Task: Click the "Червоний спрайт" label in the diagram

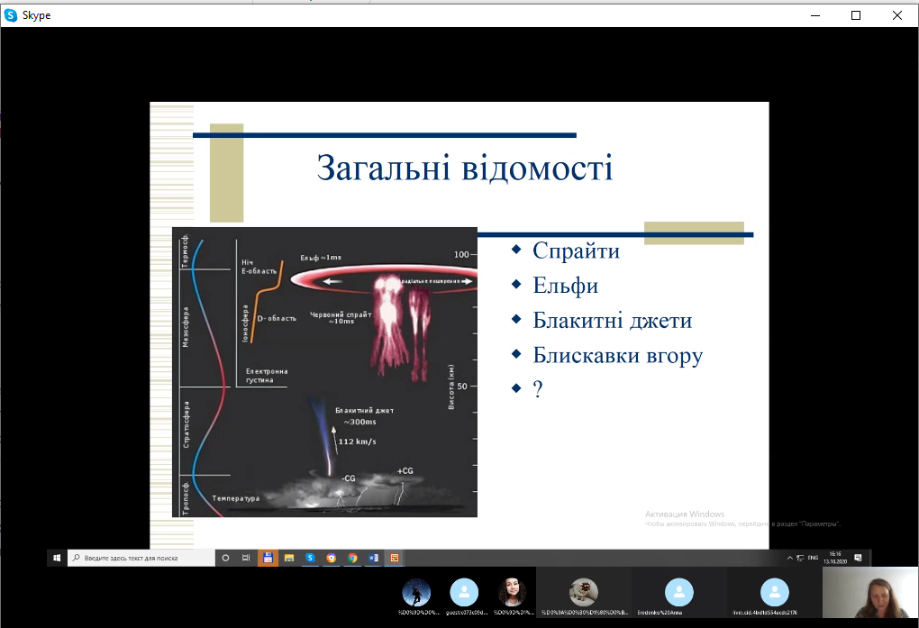Action: pos(341,314)
